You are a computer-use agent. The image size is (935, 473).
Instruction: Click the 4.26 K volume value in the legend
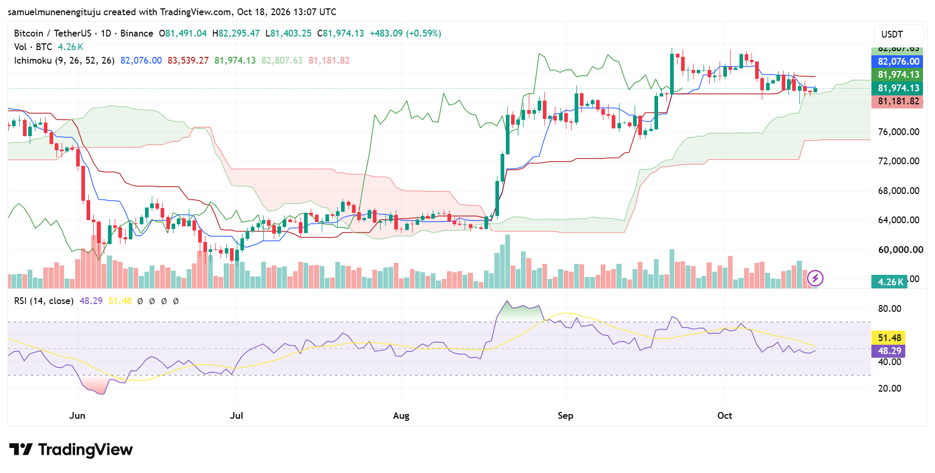(x=70, y=47)
